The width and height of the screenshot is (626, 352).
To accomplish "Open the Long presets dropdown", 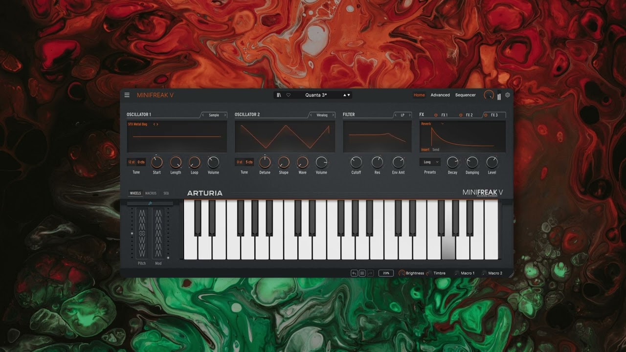I will tap(430, 162).
